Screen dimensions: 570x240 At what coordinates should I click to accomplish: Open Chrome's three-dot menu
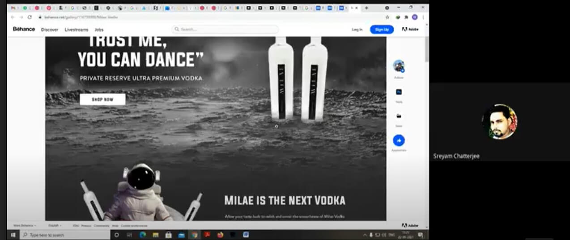point(423,17)
